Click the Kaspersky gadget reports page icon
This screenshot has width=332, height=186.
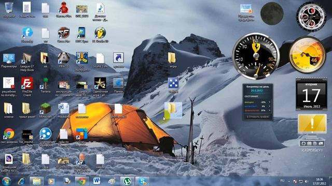click(315, 144)
